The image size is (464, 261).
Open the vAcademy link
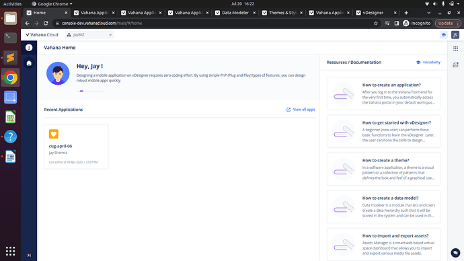428,63
